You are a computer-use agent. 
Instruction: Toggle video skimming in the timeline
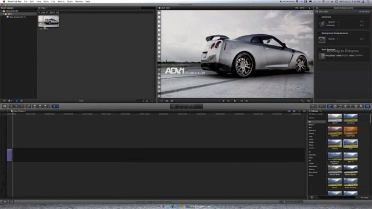tap(289, 111)
